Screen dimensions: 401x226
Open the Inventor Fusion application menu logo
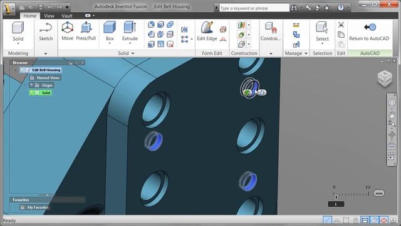[x=9, y=8]
